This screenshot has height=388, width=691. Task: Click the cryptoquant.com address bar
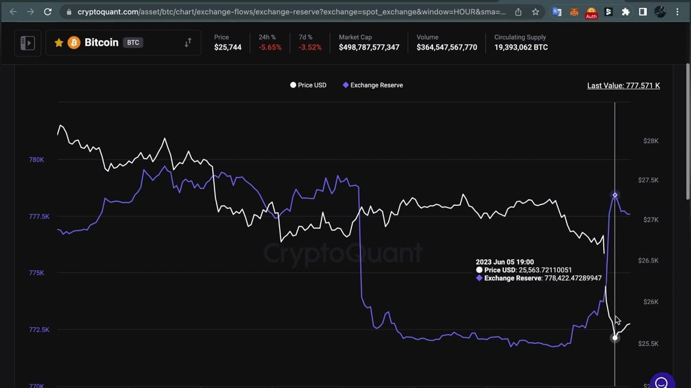coord(292,11)
